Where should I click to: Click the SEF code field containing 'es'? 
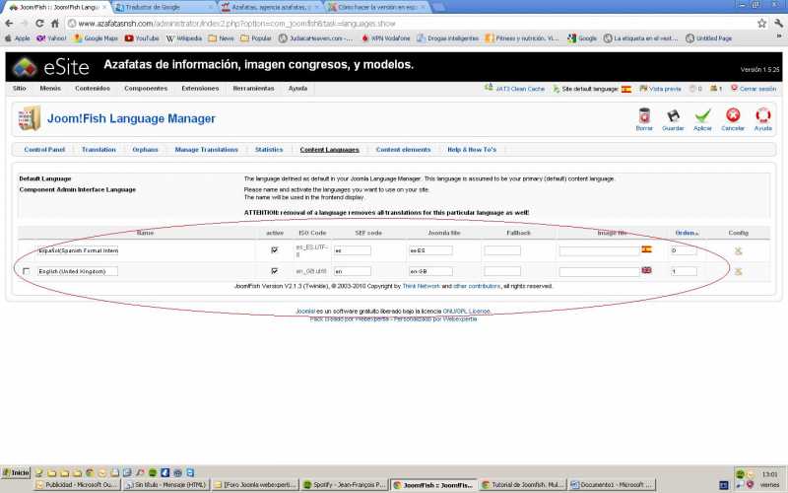click(353, 250)
